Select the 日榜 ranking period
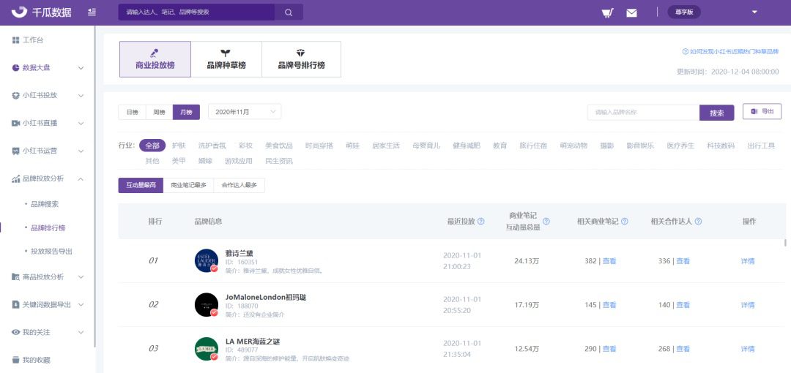 click(132, 112)
